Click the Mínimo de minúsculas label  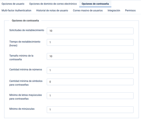pyautogui.click(x=22, y=109)
